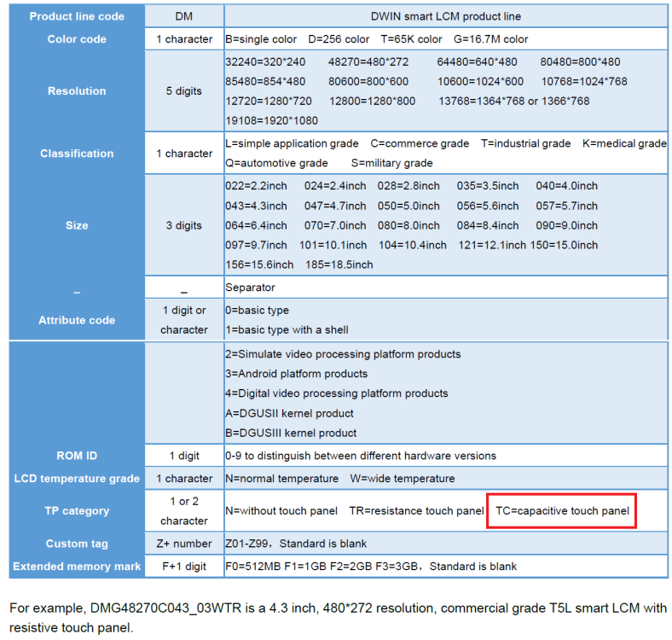This screenshot has width=672, height=640.
Task: Select '156=15.6inch' size entry
Action: pos(259,265)
